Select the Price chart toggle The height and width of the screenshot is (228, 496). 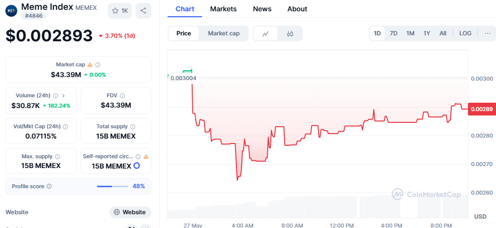[x=184, y=33]
